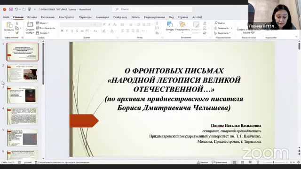Click the align right icon
Image resolution: width=301 pixels, height=169 pixels.
tap(133, 31)
